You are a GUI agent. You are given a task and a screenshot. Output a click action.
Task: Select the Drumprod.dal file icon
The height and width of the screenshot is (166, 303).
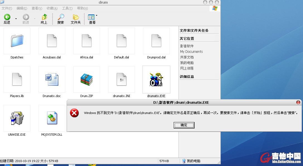[x=156, y=41]
